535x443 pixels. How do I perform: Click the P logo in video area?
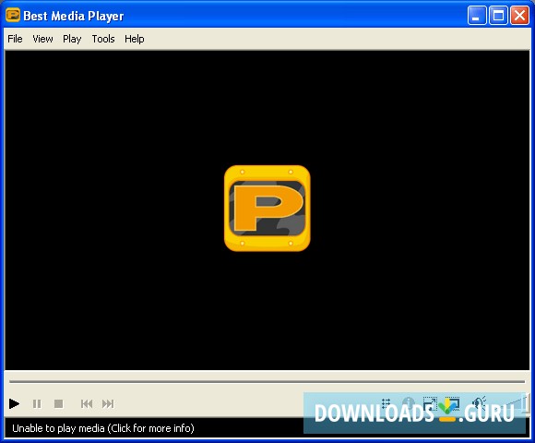tap(267, 209)
